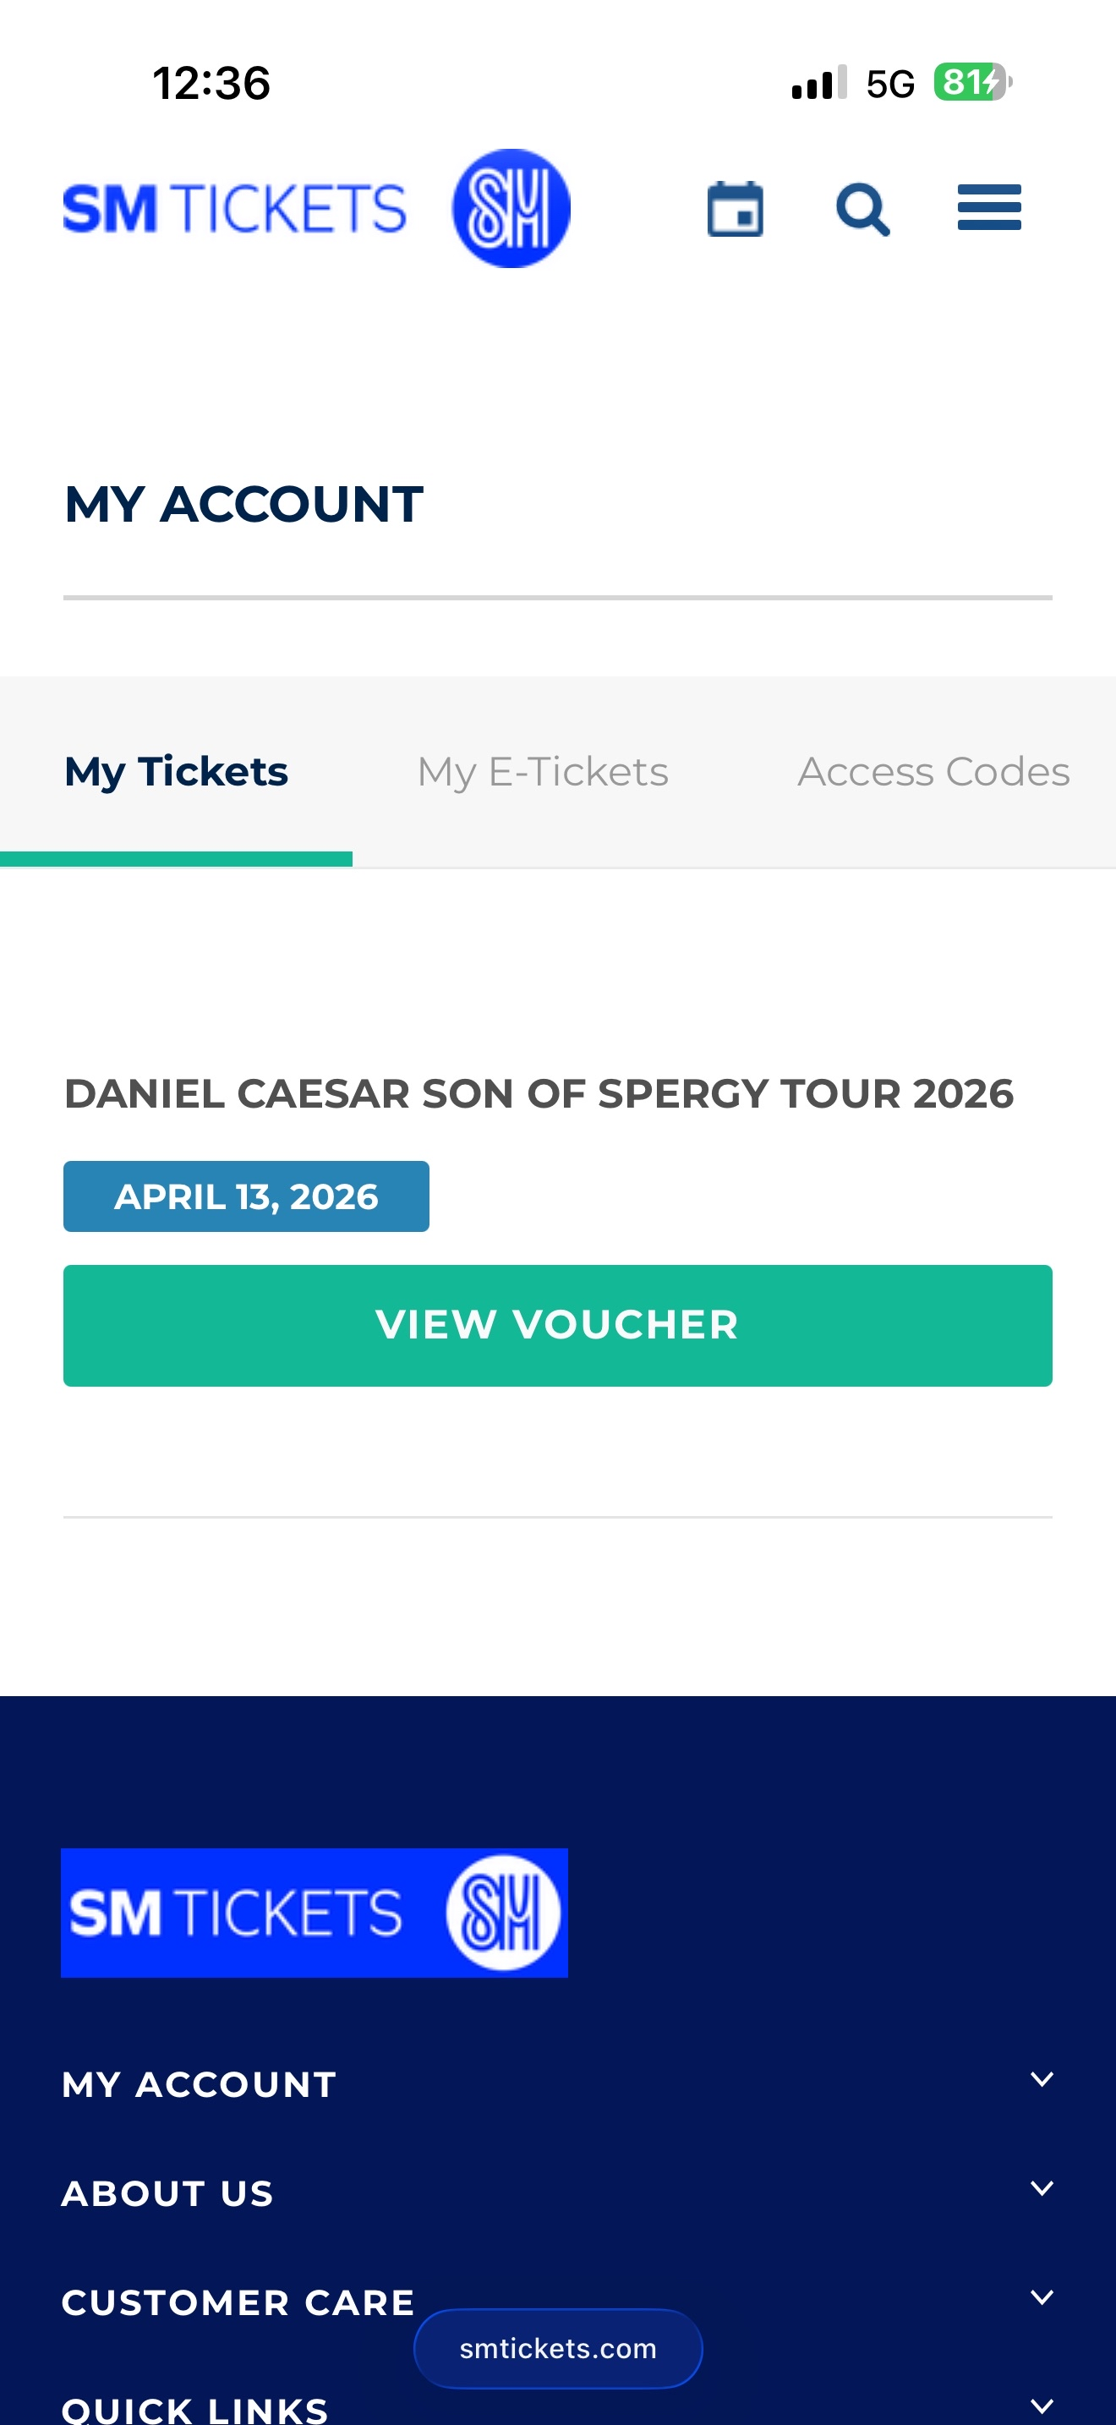
Task: Tap the search magnifier icon
Action: click(862, 209)
